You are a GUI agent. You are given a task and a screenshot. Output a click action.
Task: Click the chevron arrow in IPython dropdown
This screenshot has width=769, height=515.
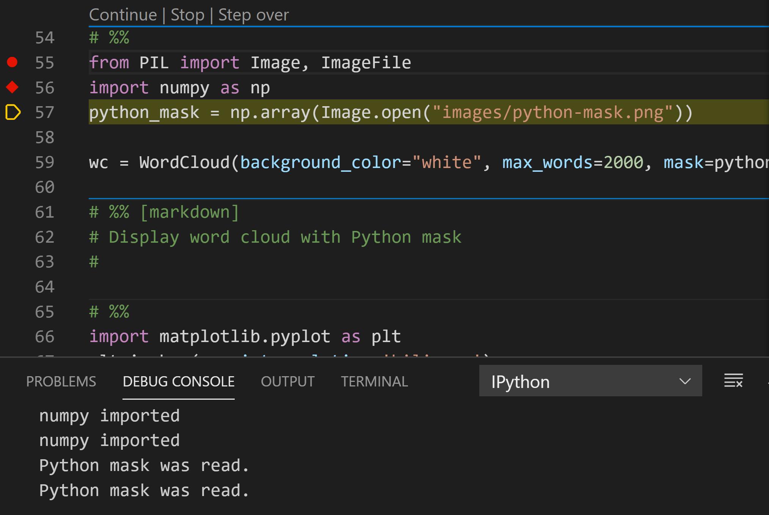click(x=684, y=381)
